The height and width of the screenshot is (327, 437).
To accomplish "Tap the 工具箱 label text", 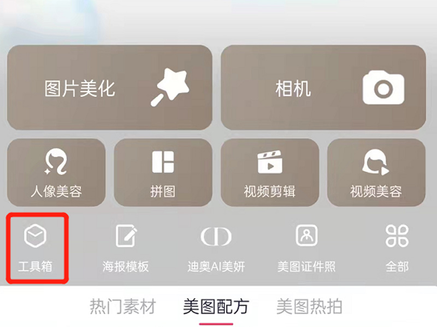I will (x=35, y=267).
